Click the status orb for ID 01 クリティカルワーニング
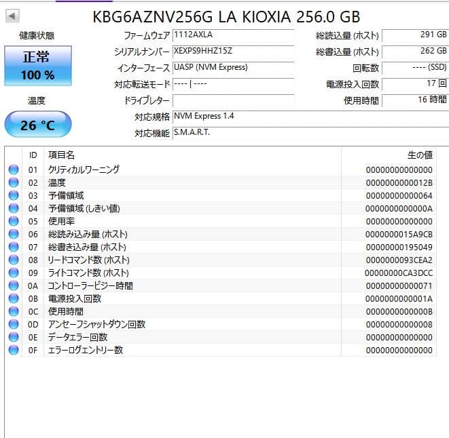 [x=14, y=170]
